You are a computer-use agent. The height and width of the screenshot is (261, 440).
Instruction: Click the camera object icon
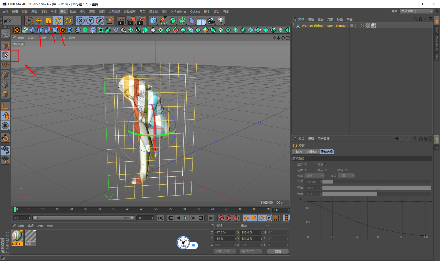[211, 21]
